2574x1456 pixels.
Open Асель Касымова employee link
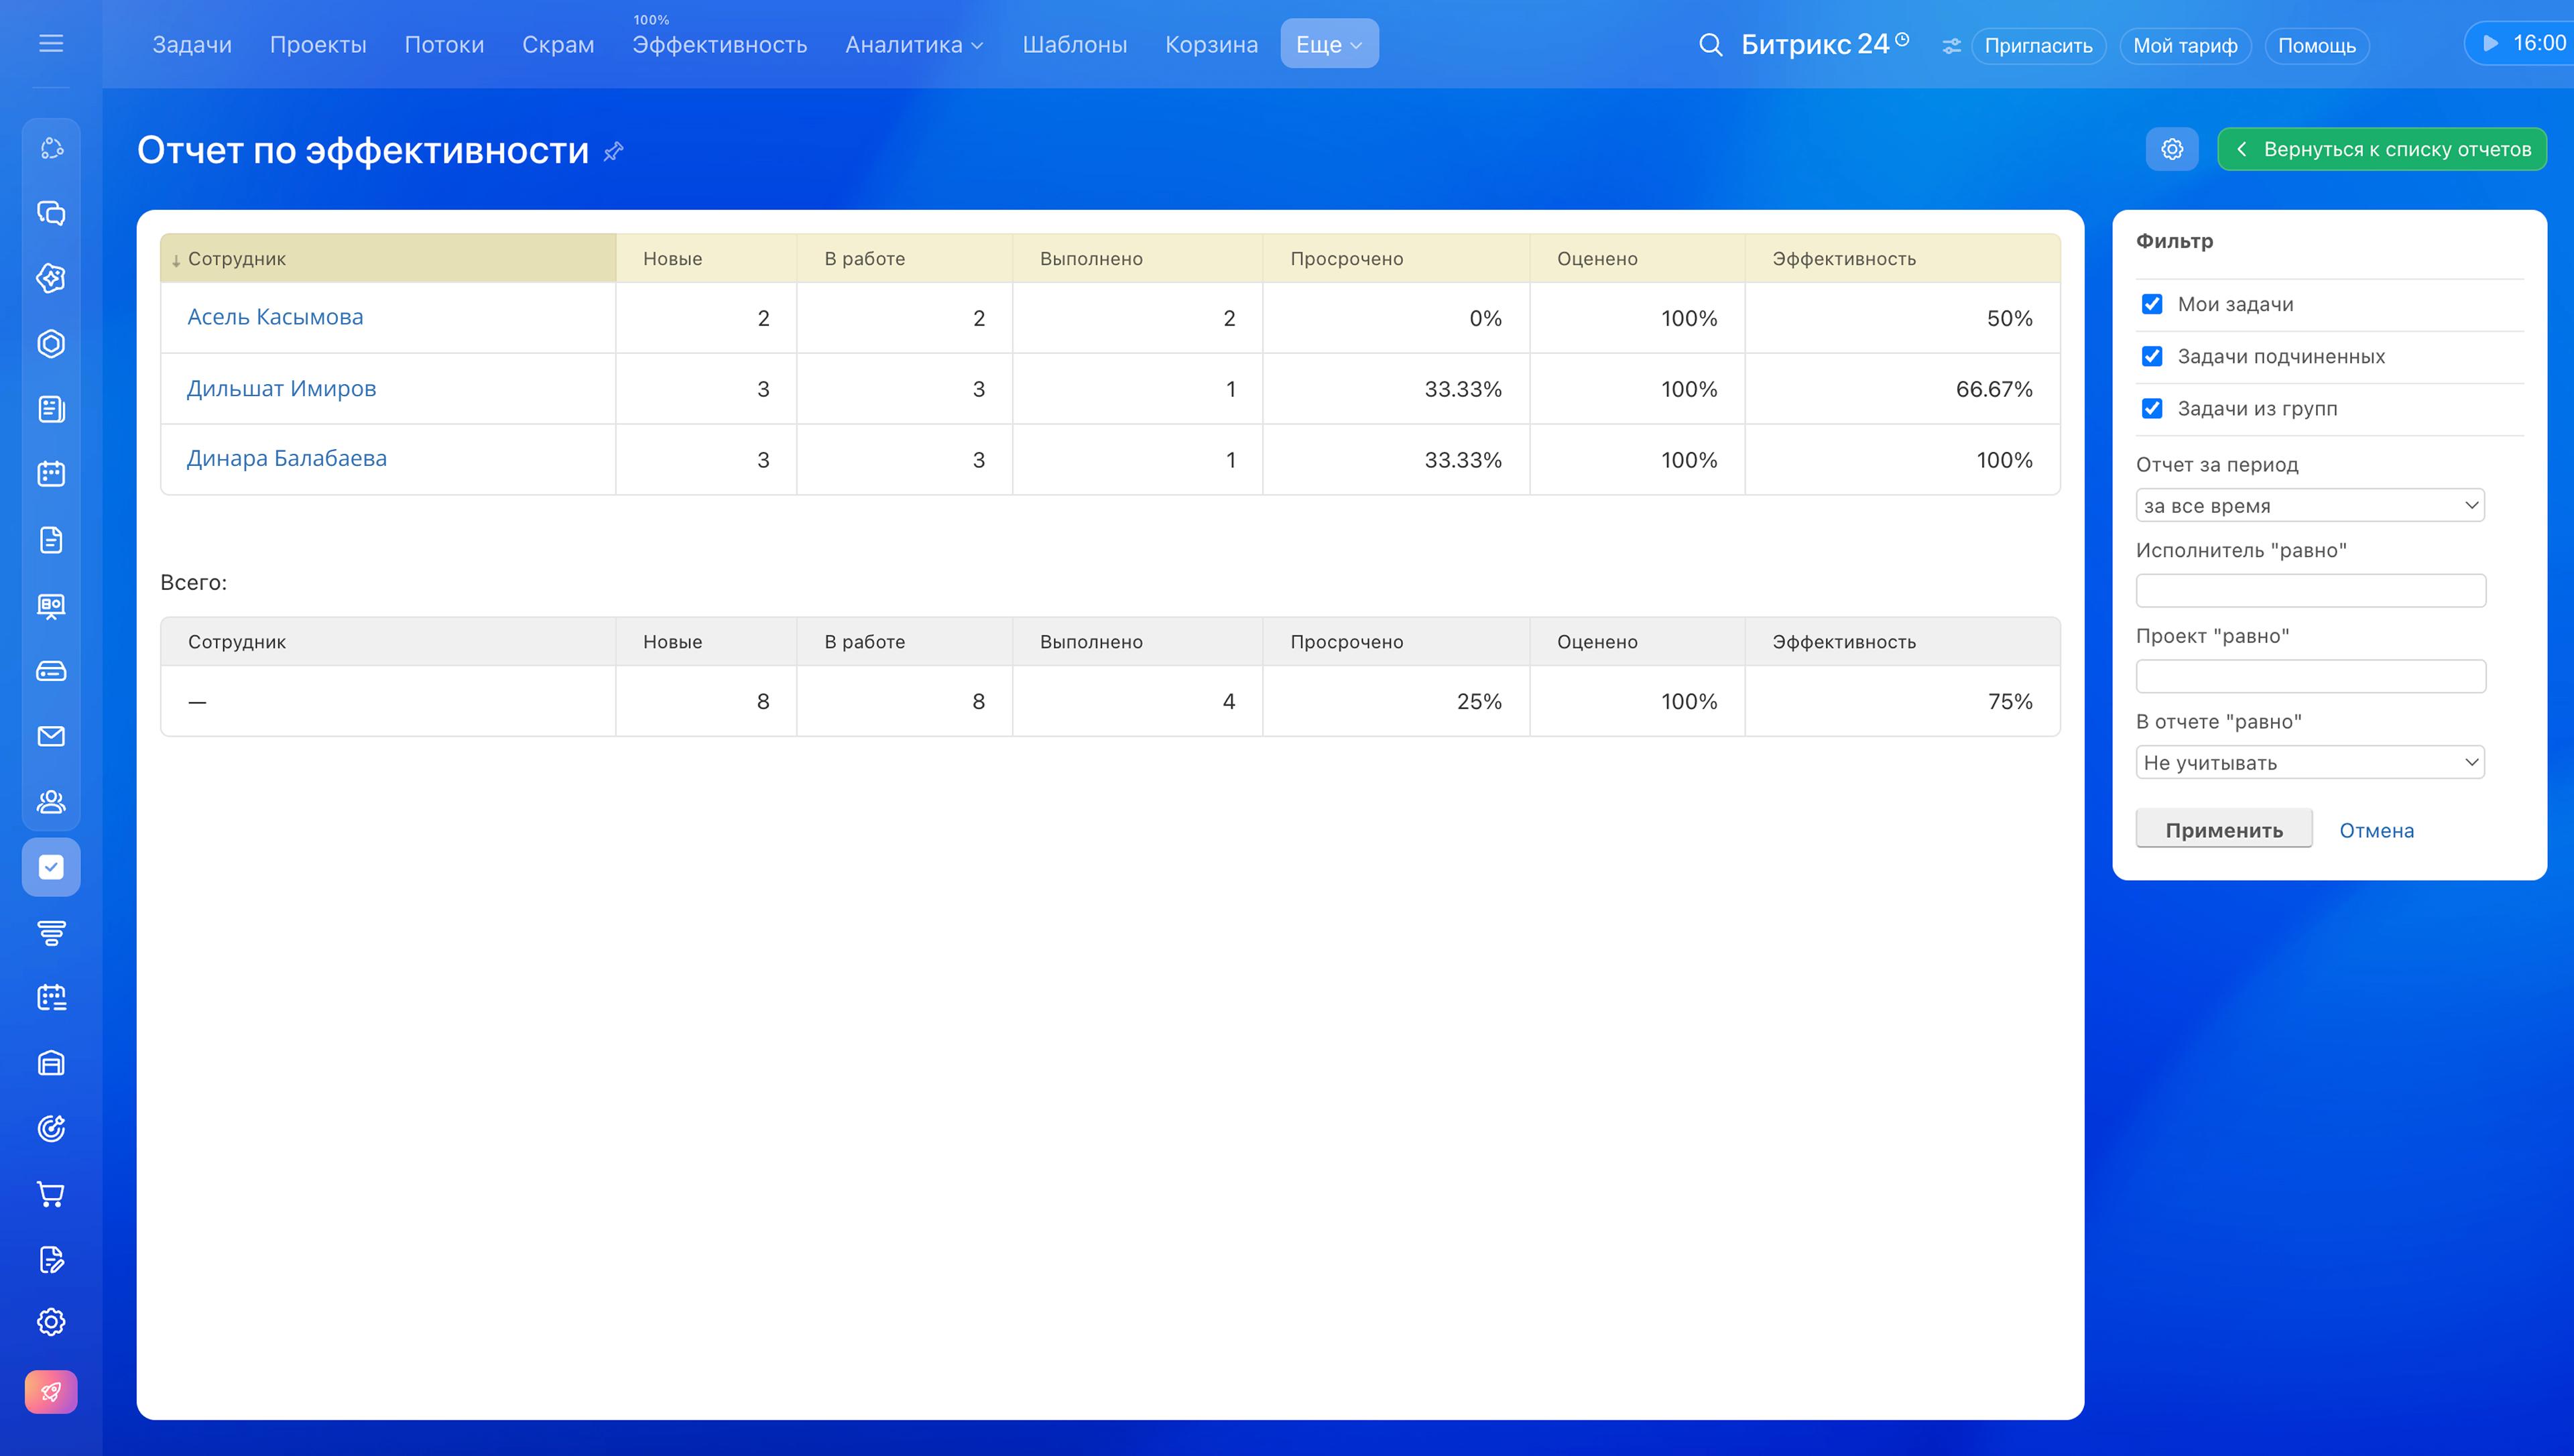(x=275, y=317)
